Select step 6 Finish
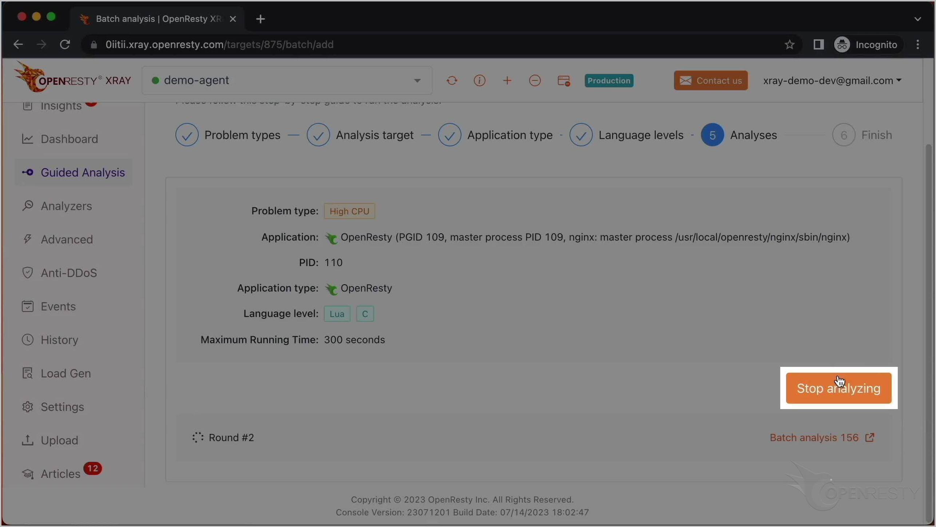Viewport: 936px width, 527px height. [x=862, y=135]
